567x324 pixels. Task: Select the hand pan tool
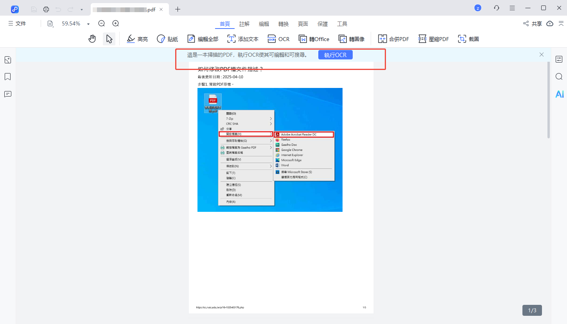point(92,39)
